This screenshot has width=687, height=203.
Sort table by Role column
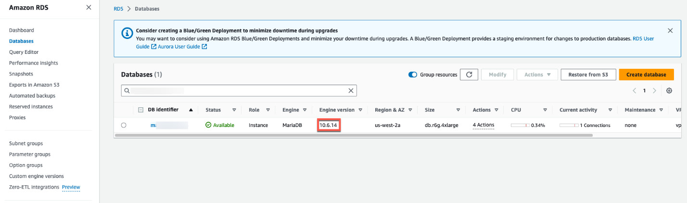tap(268, 110)
